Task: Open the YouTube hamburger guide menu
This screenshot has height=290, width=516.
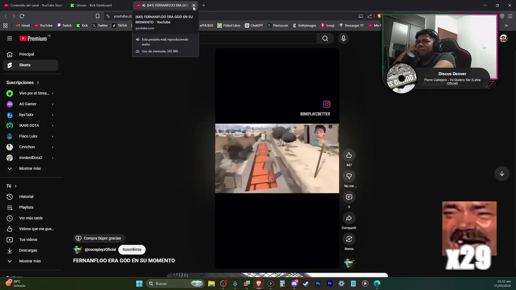Action: (x=10, y=38)
